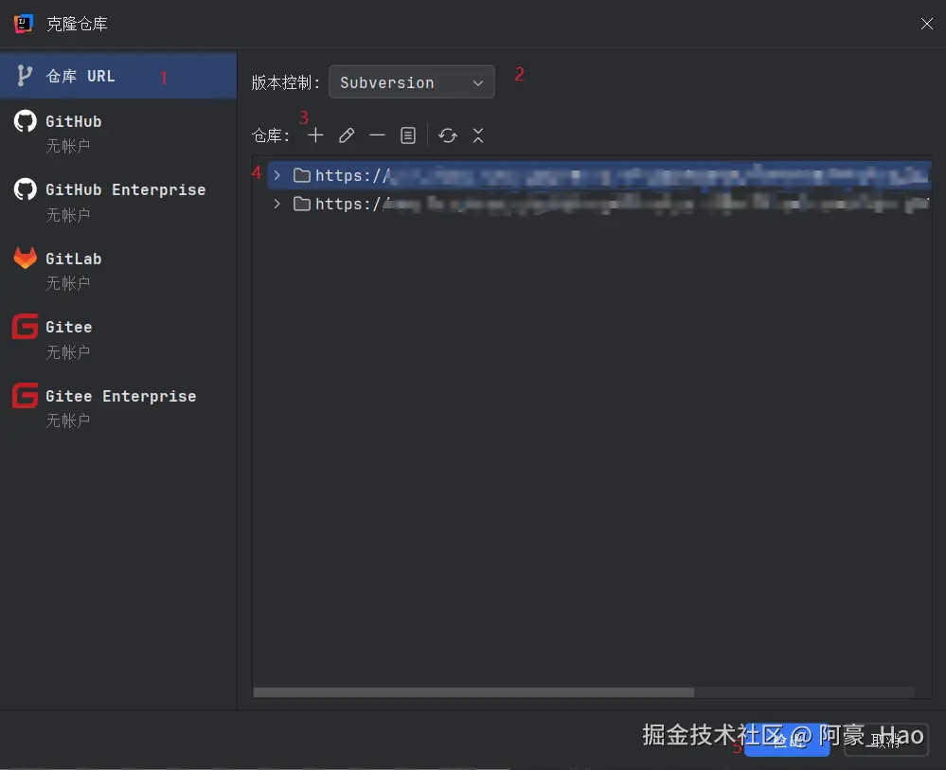Click the minus icon to remove repository
The height and width of the screenshot is (770, 946).
tap(377, 135)
